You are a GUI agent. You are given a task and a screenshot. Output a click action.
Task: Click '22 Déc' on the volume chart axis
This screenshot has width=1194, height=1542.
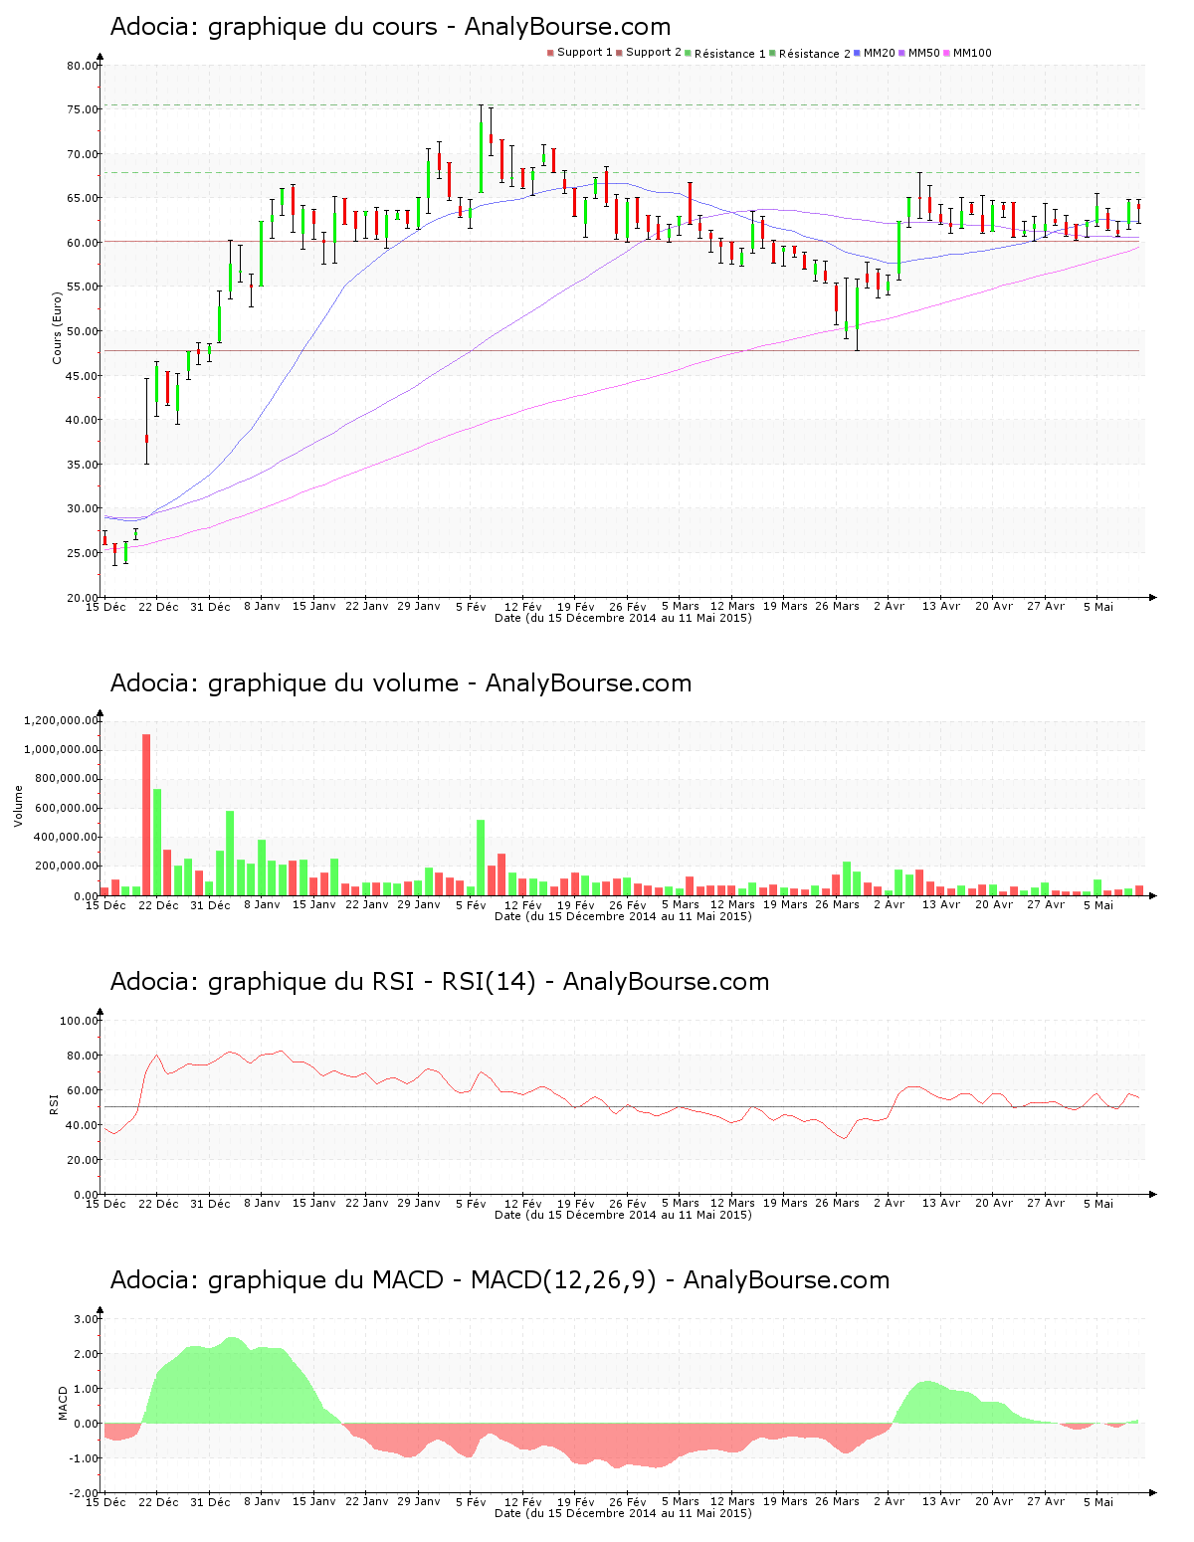click(x=158, y=904)
